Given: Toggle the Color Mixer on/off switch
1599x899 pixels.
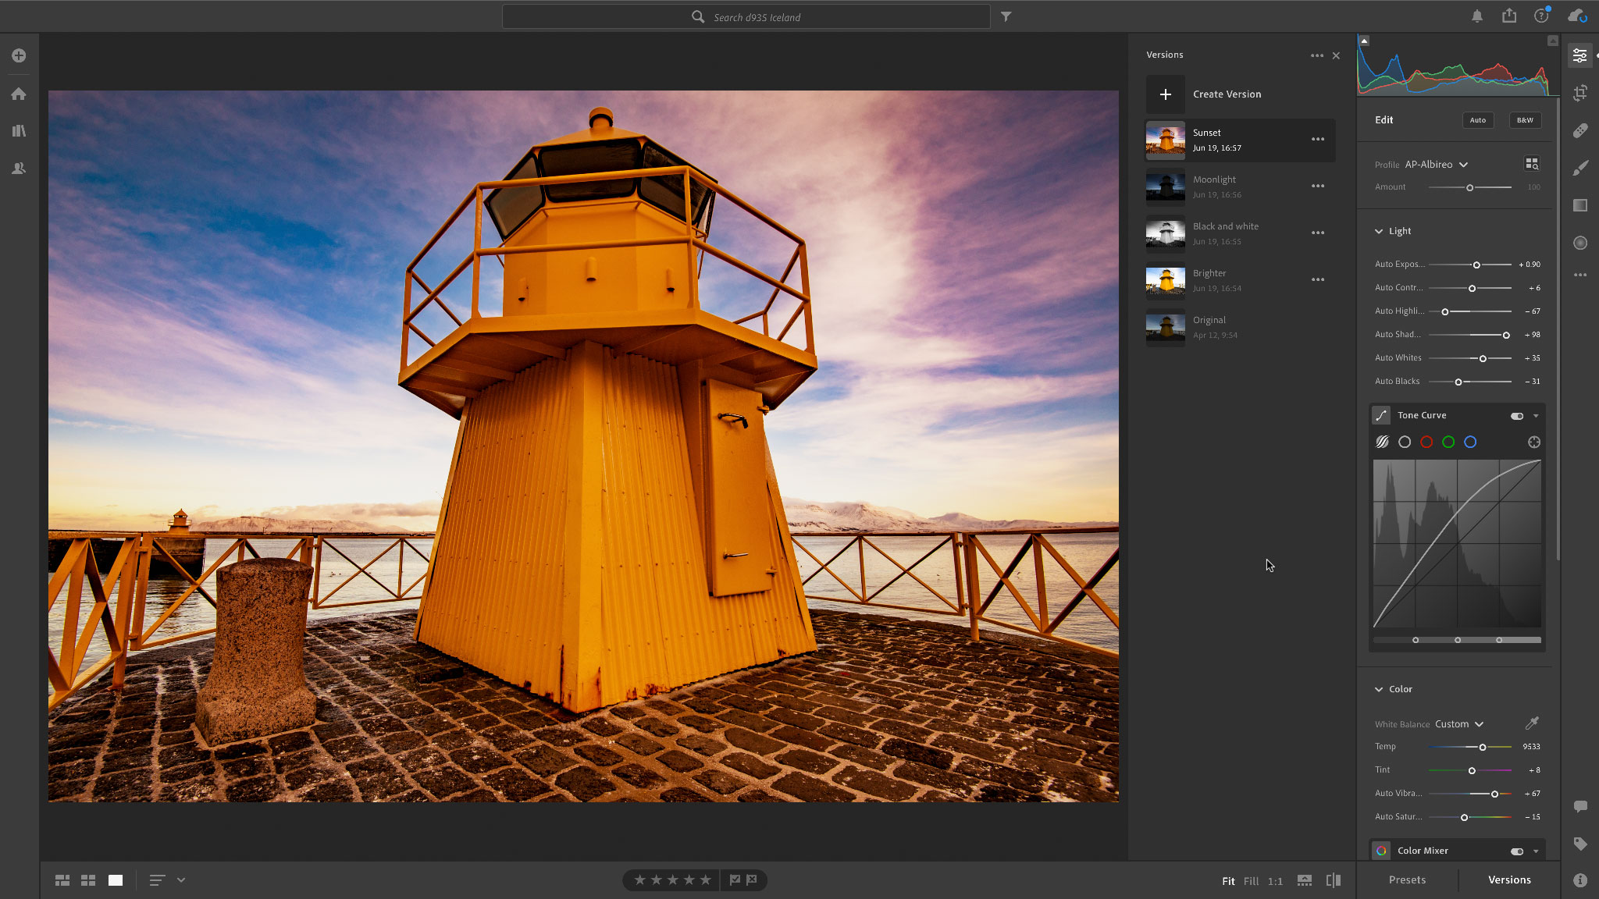Looking at the screenshot, I should pos(1517,851).
